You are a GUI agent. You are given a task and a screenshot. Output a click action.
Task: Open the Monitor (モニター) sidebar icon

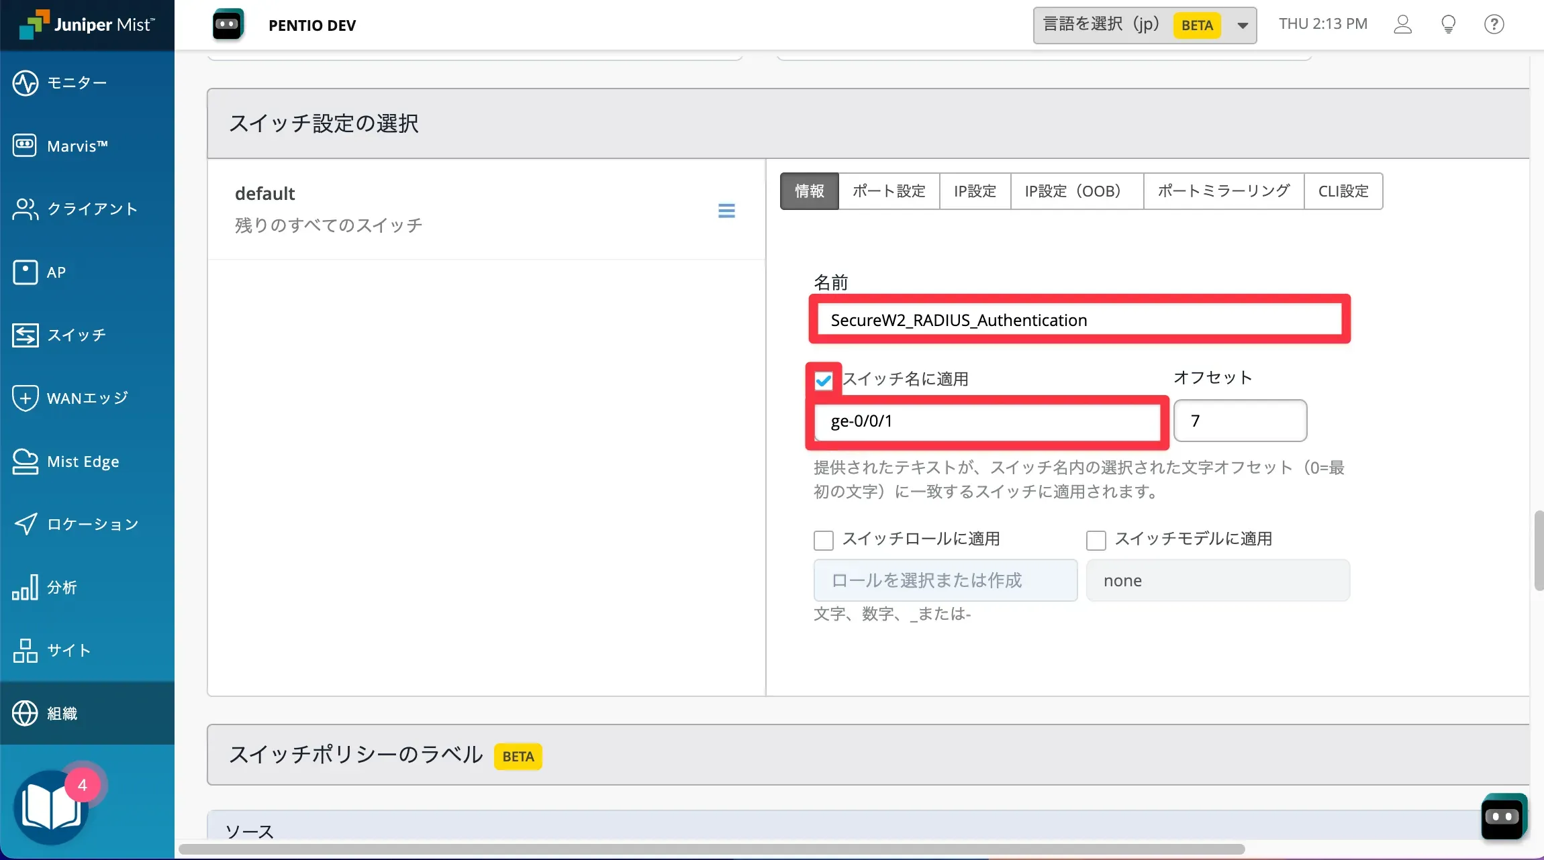pos(26,83)
